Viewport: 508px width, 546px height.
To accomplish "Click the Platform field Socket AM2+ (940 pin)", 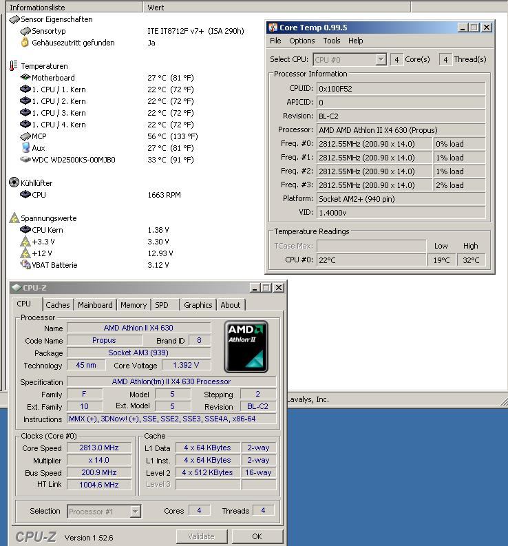I will 401,199.
